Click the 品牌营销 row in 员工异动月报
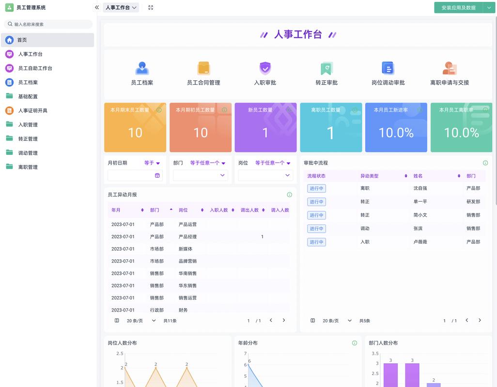Image resolution: width=497 pixels, height=387 pixels. (x=199, y=261)
